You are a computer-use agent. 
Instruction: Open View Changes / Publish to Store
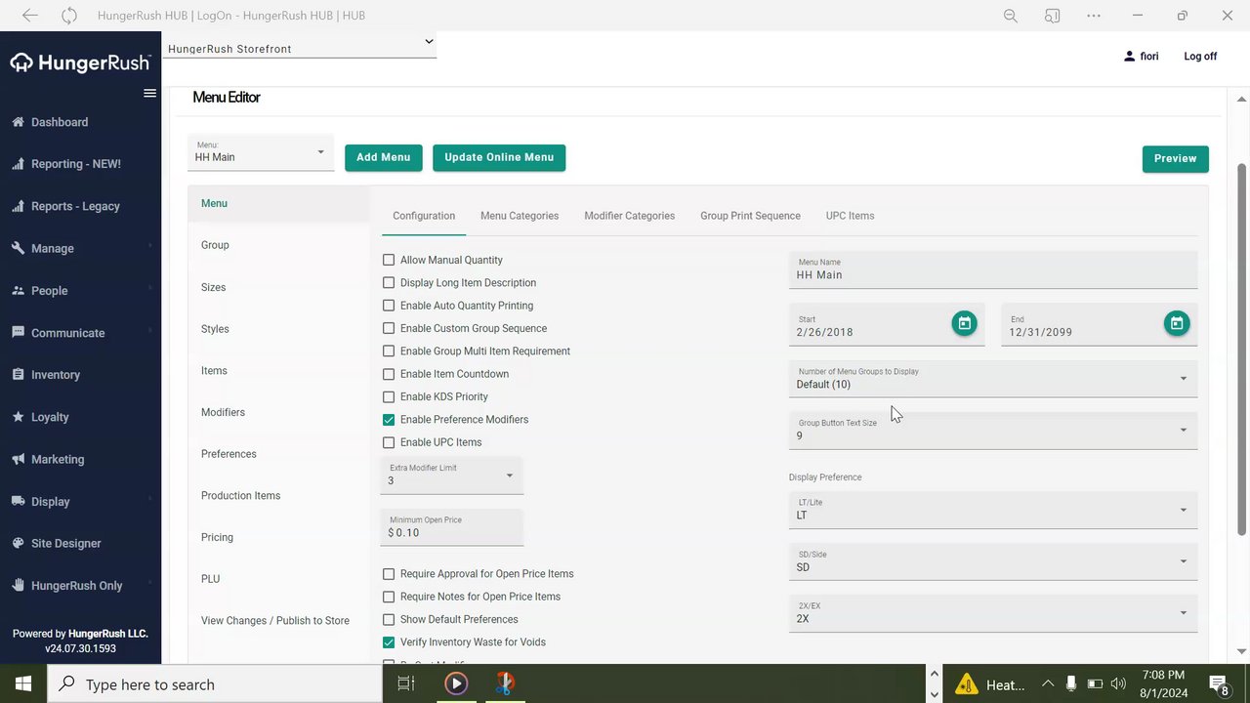tap(275, 621)
